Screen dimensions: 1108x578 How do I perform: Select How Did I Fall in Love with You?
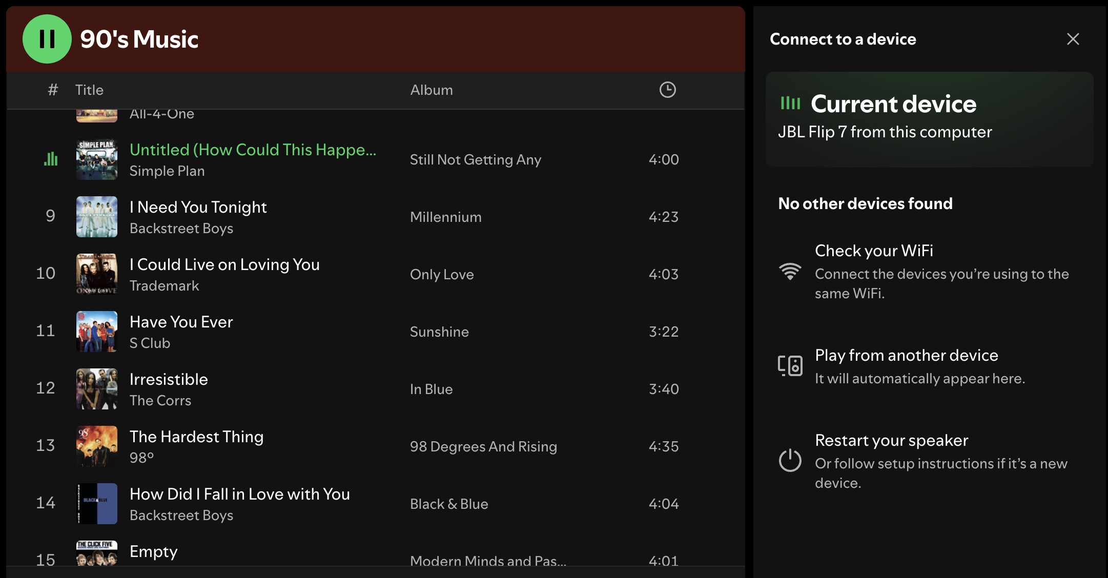[x=240, y=494]
